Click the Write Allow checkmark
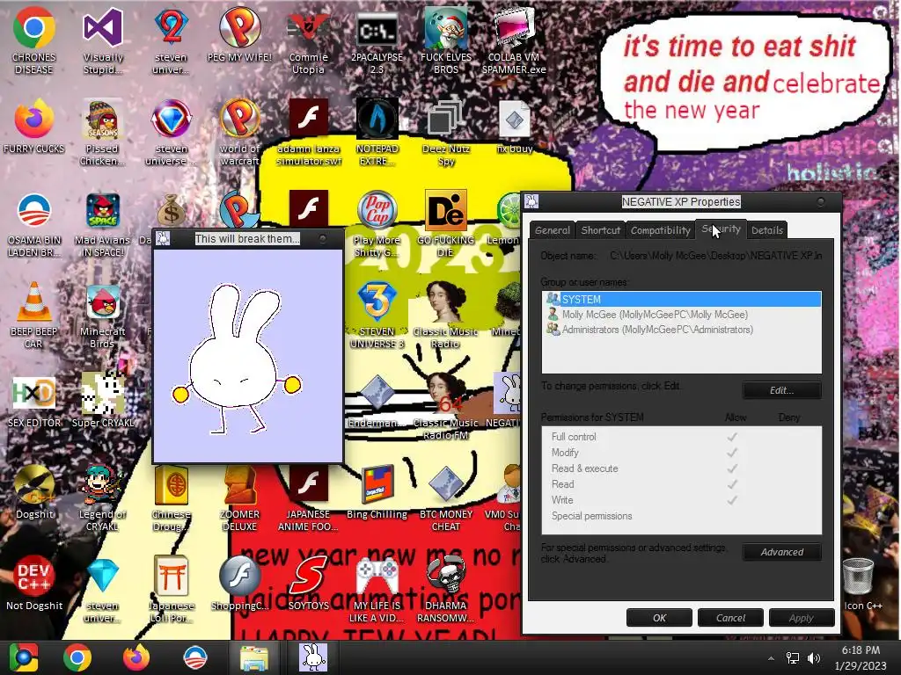The width and height of the screenshot is (901, 675). pos(732,500)
